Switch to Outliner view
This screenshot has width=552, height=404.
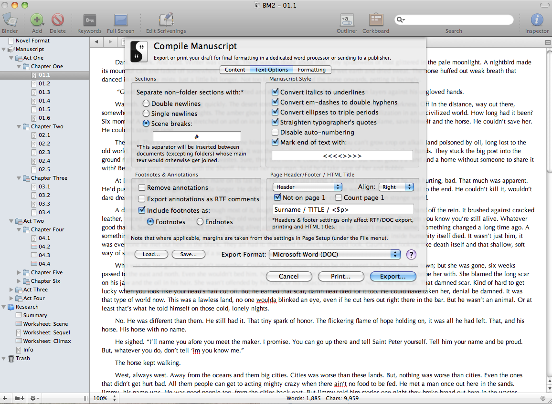[347, 21]
